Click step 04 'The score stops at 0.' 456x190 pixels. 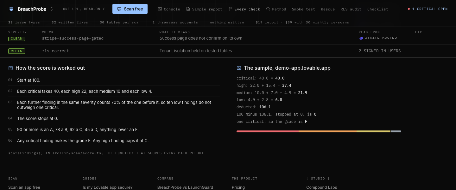[37, 118]
